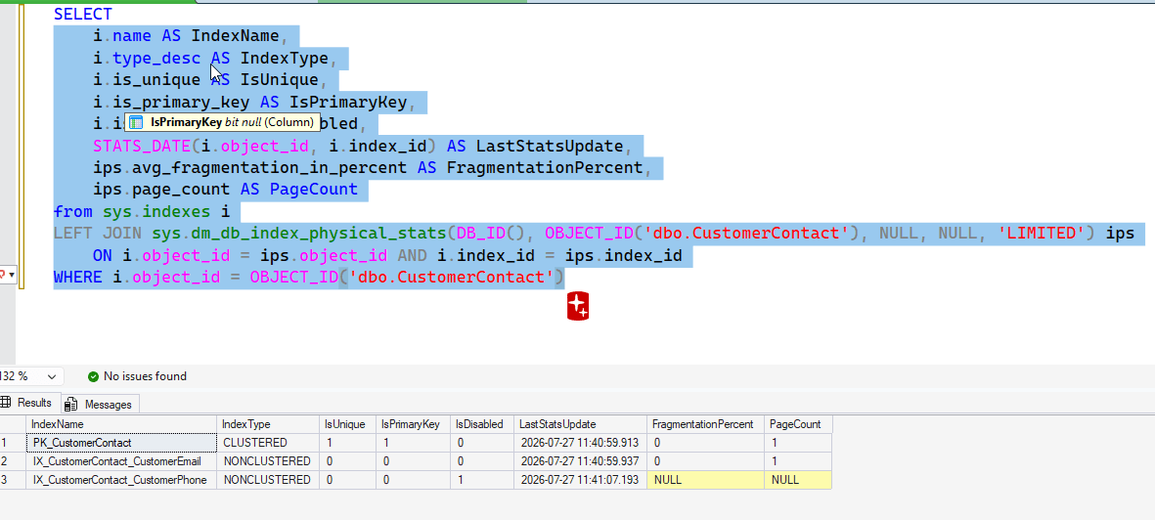Click ips.avg_fragmentation_in_percent in the query
The height and width of the screenshot is (520, 1155).
tap(249, 168)
